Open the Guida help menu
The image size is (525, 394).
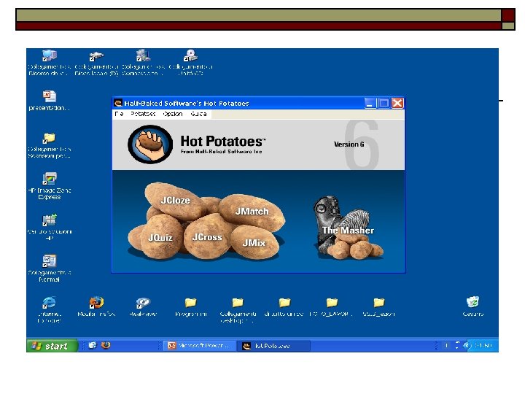click(198, 114)
